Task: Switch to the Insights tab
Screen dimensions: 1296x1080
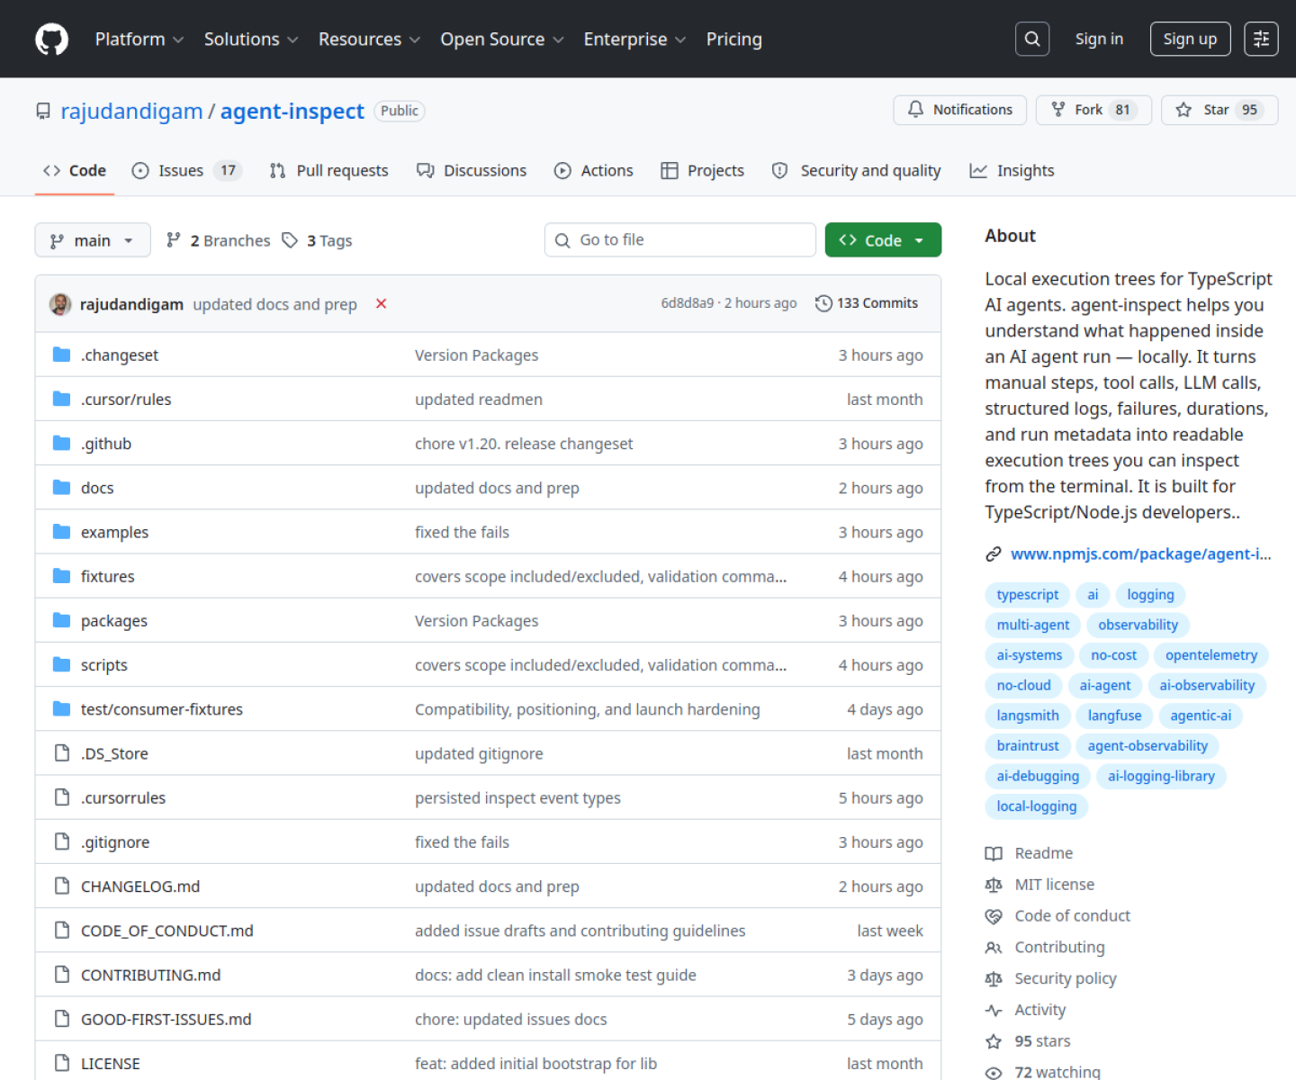Action: [1012, 171]
